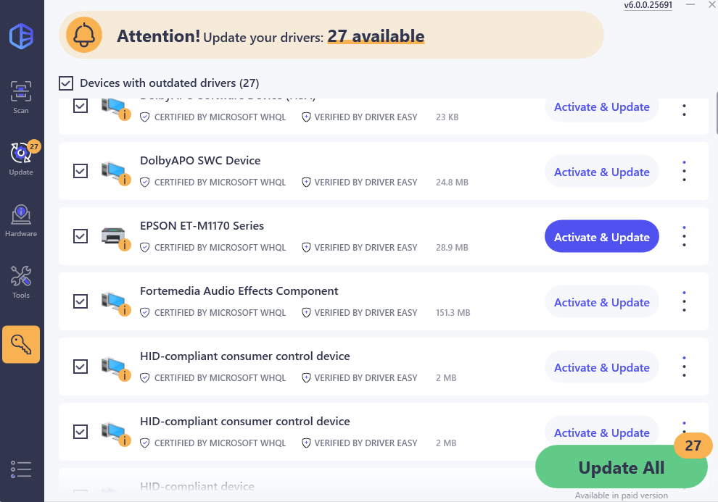Click the green Update All button
This screenshot has height=502, width=718.
(x=621, y=468)
